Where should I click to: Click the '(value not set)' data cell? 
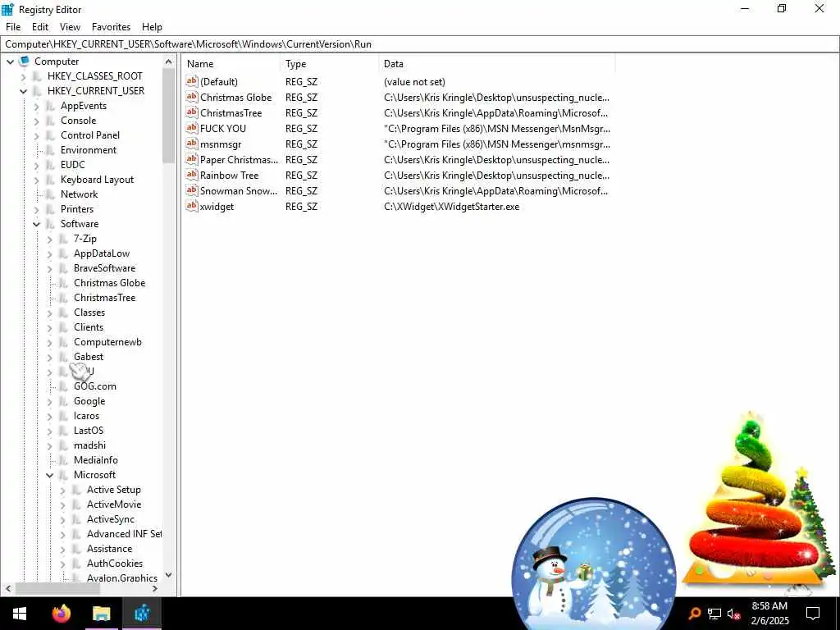[x=414, y=82]
